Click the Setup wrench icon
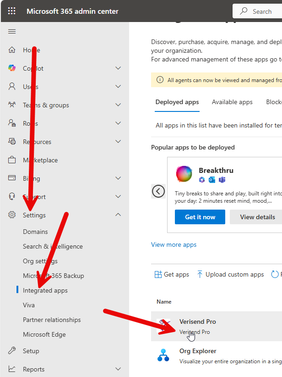Image resolution: width=282 pixels, height=377 pixels. 12,350
